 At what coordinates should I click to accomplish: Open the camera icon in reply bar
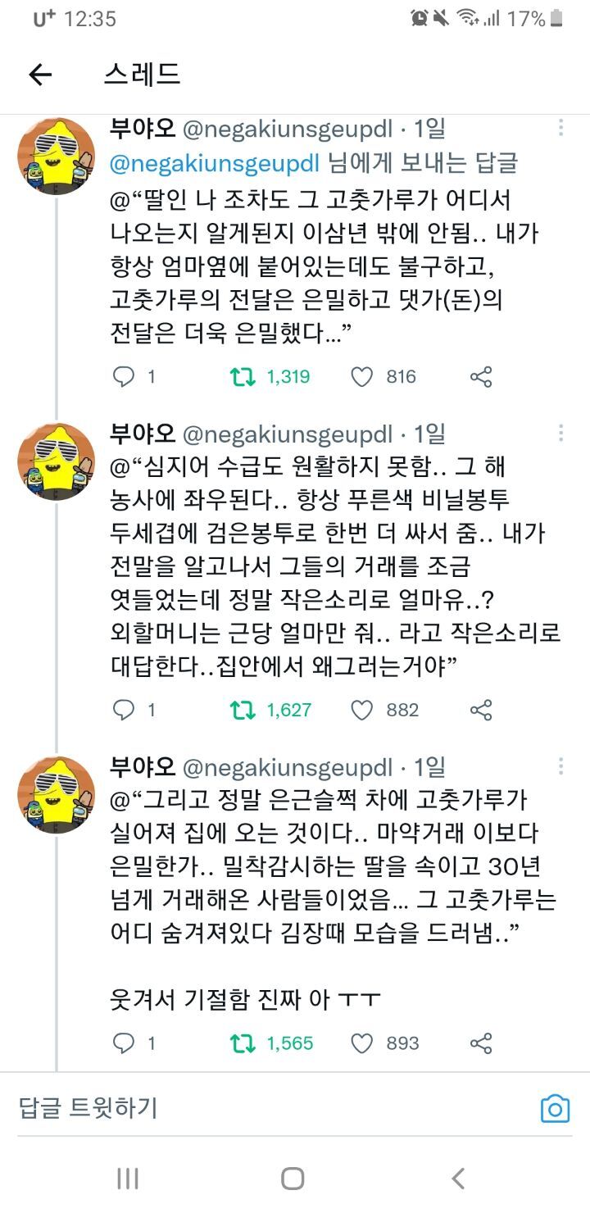[555, 1109]
